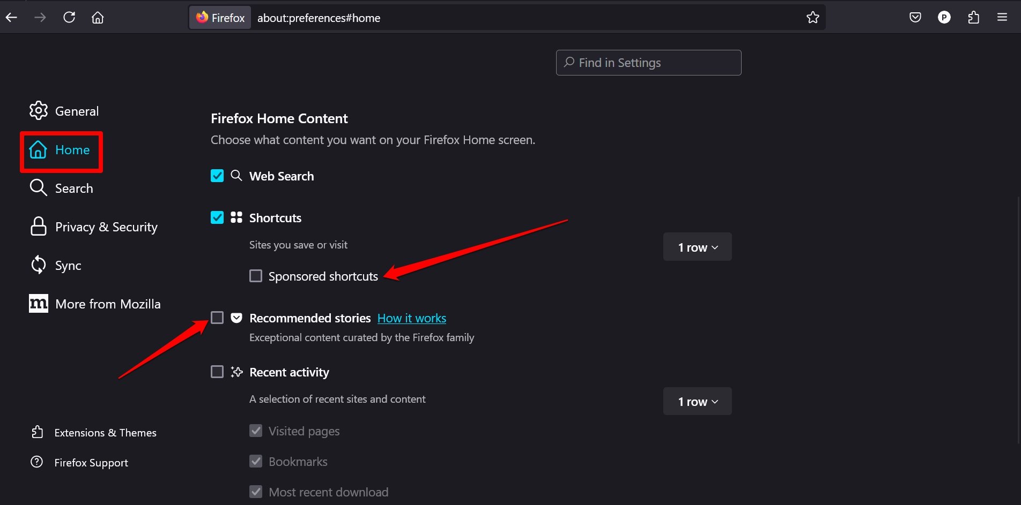Screen dimensions: 1021x505
Task: Click the Firefox Support question mark icon
Action: pyautogui.click(x=37, y=462)
